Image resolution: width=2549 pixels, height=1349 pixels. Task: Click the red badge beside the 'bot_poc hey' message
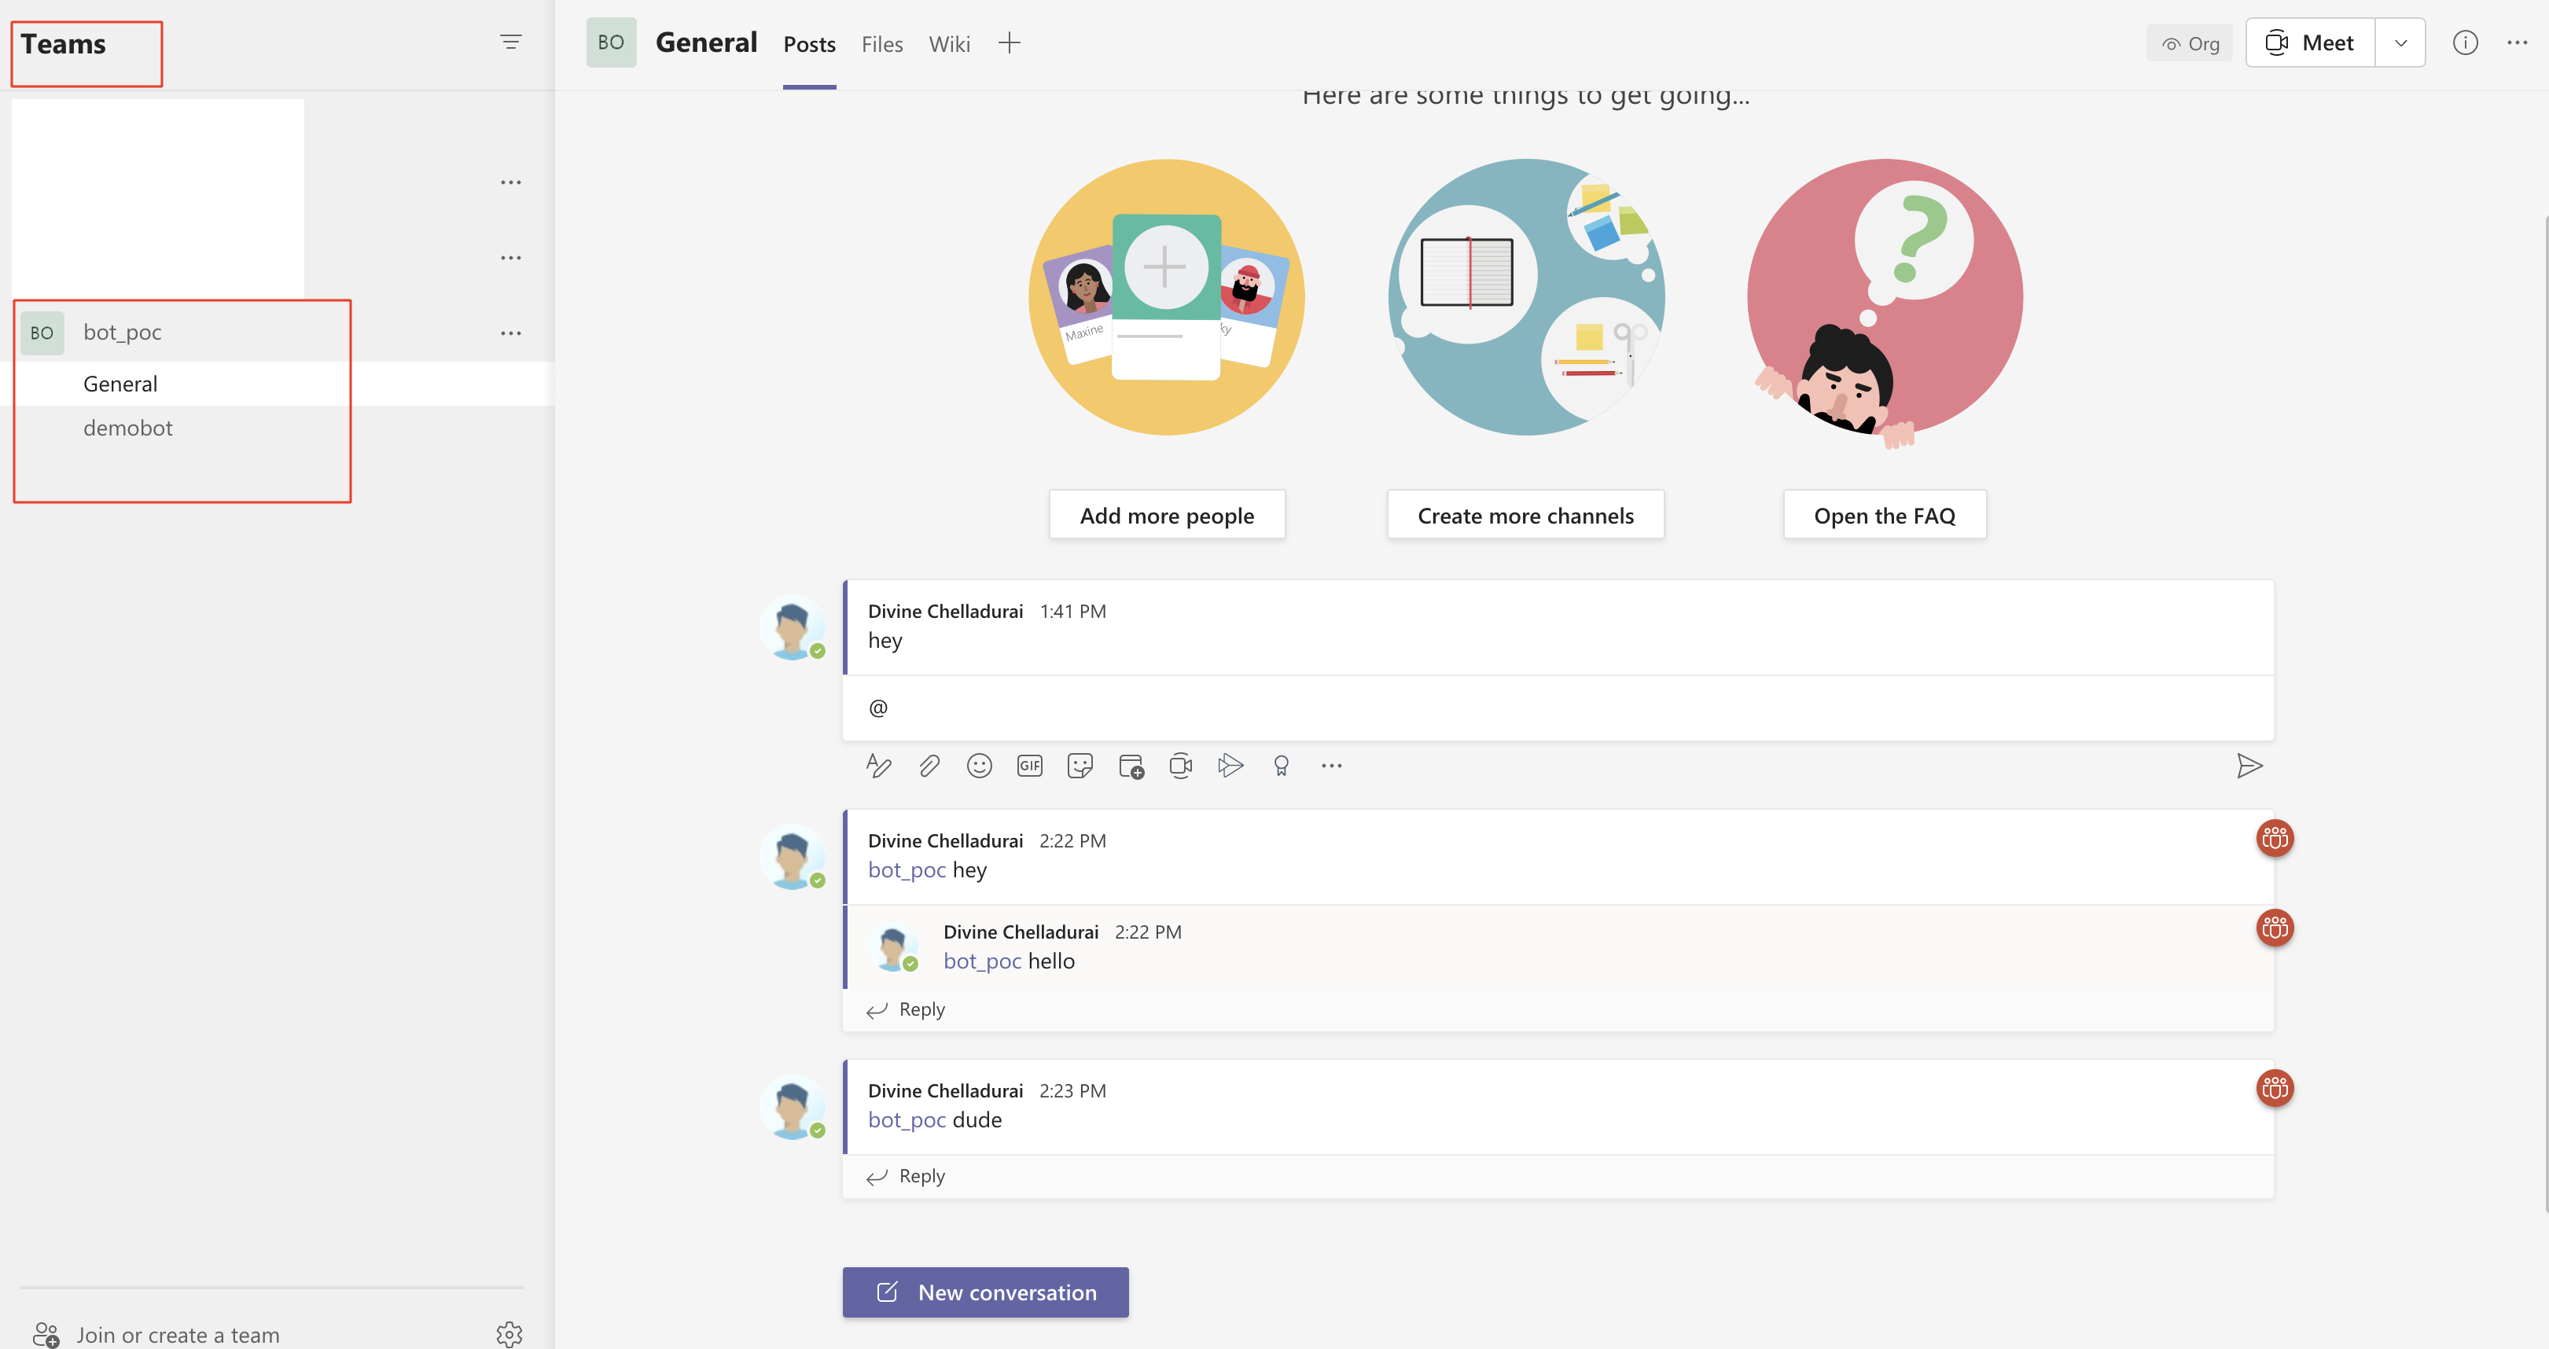click(x=2275, y=838)
